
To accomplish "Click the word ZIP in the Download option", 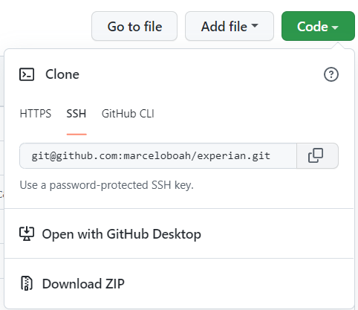I will click(115, 284).
